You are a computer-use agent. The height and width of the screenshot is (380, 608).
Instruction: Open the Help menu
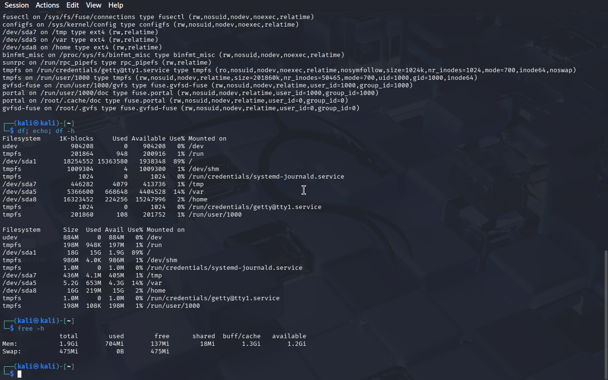pyautogui.click(x=115, y=5)
